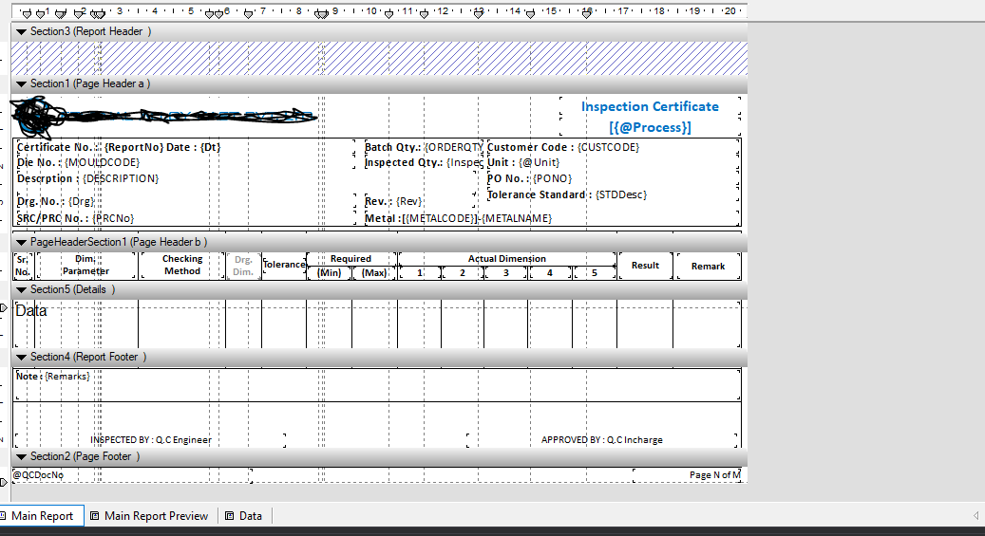Select the Sr. No. column header
Screen dimensions: 985x536
pos(23,266)
